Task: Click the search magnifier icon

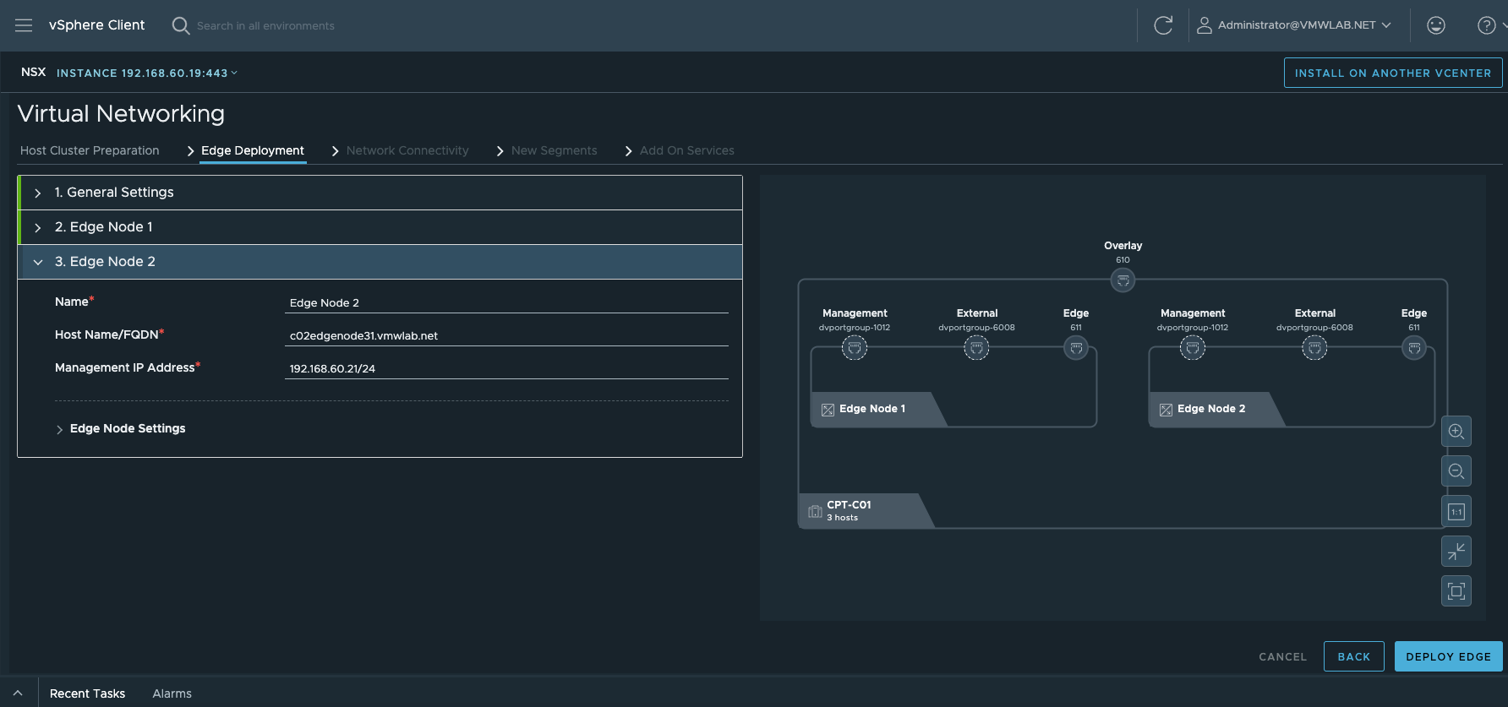Action: (x=180, y=25)
